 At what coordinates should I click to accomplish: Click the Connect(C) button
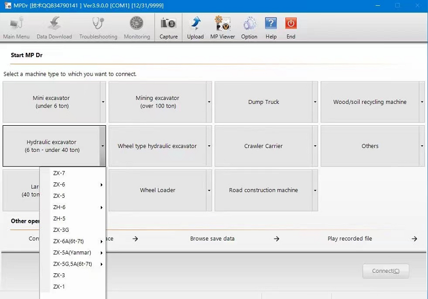point(386,271)
